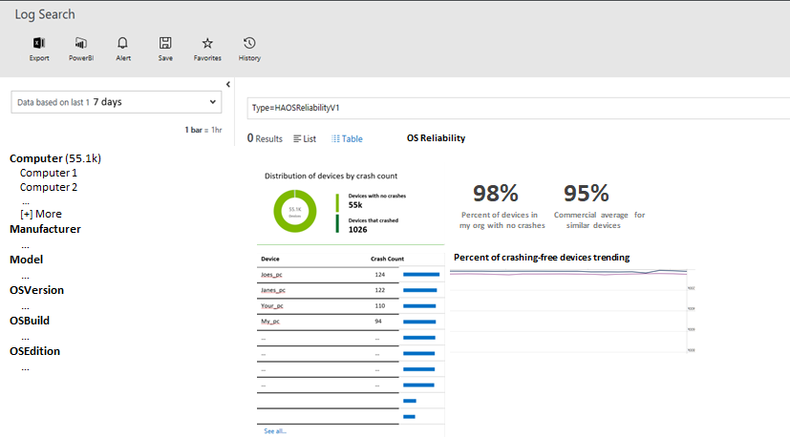Click the Export to Excel icon
790x437 pixels.
[x=39, y=43]
